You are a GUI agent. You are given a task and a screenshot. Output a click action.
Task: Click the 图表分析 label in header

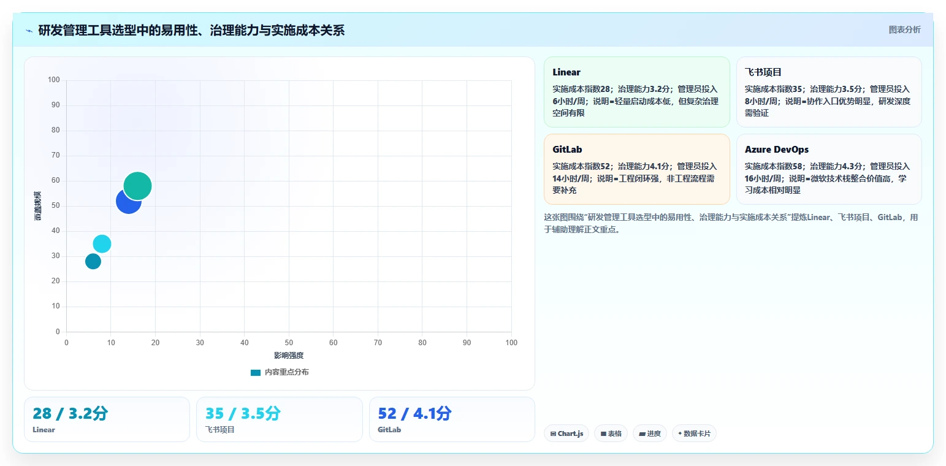point(904,29)
